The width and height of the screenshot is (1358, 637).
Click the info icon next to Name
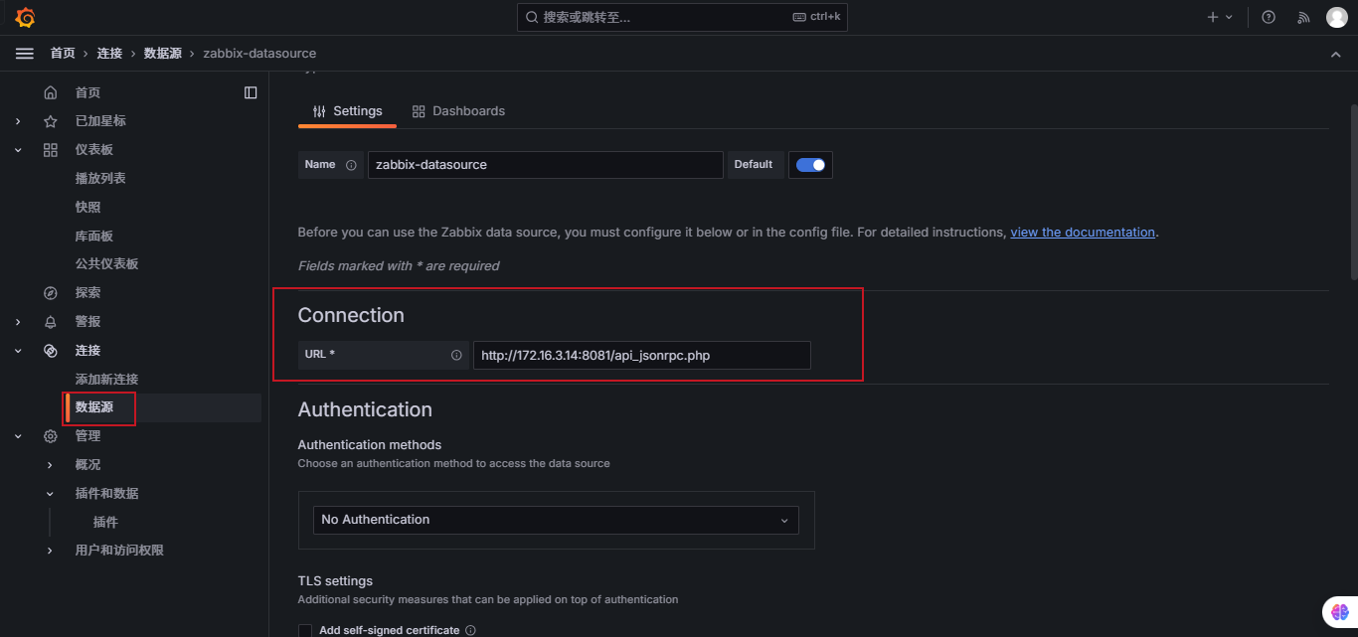coord(351,165)
